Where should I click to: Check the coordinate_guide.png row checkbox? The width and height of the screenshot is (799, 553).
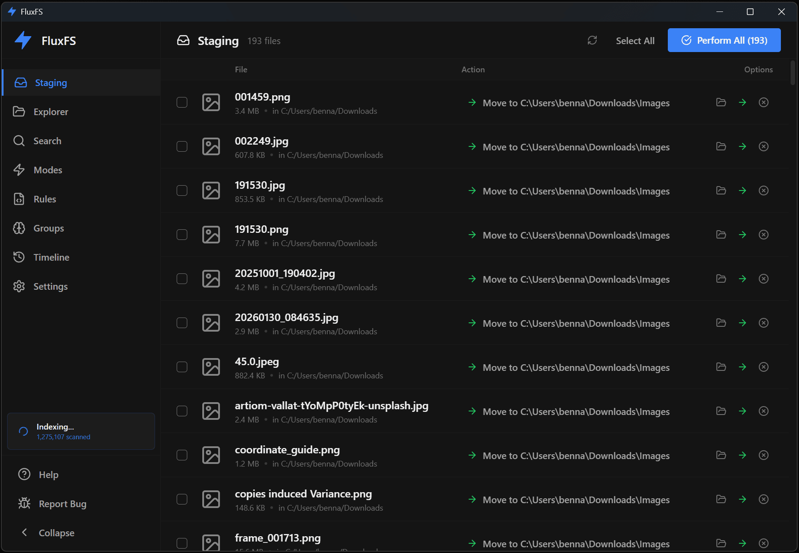click(182, 455)
